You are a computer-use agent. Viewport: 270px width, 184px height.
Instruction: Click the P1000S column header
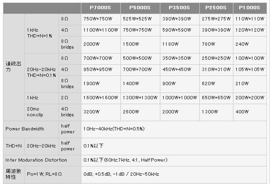point(250,8)
